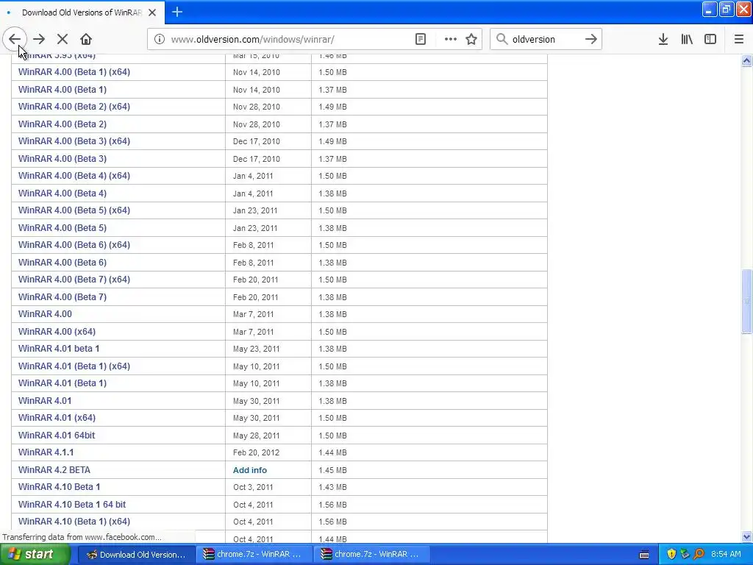Open WinRAR 4.10 (Beta 1) (x64) link
This screenshot has height=565, width=753.
click(x=74, y=522)
